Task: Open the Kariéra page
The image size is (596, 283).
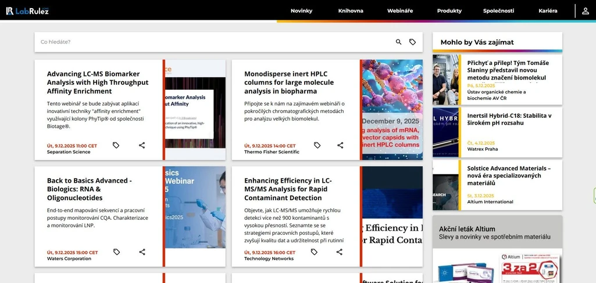Action: pos(548,10)
